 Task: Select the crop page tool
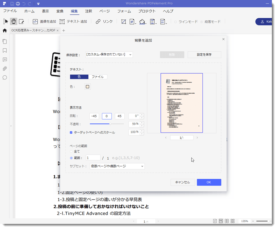[x=124, y=21]
